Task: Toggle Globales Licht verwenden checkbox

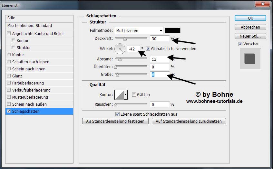Action: [148, 49]
